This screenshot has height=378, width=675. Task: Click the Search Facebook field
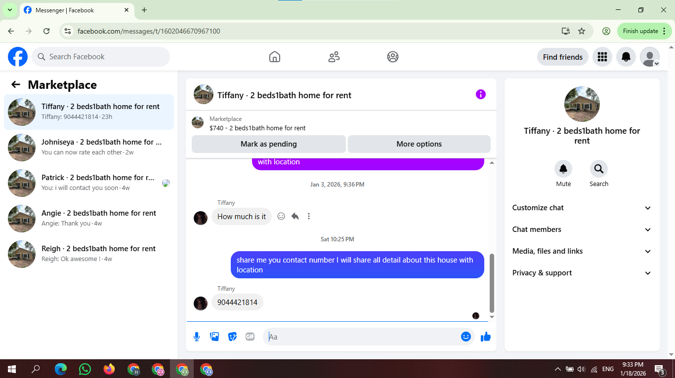(x=101, y=57)
